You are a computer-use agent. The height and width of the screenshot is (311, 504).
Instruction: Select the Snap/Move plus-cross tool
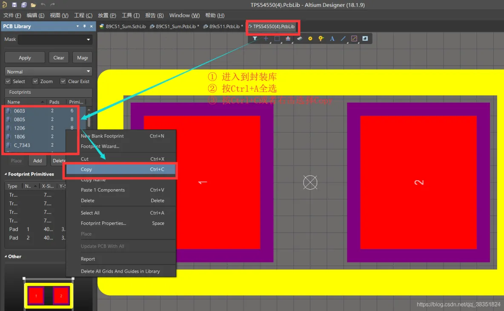[x=266, y=39]
